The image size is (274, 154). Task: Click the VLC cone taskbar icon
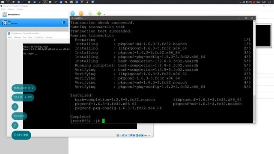pyautogui.click(x=87, y=2)
